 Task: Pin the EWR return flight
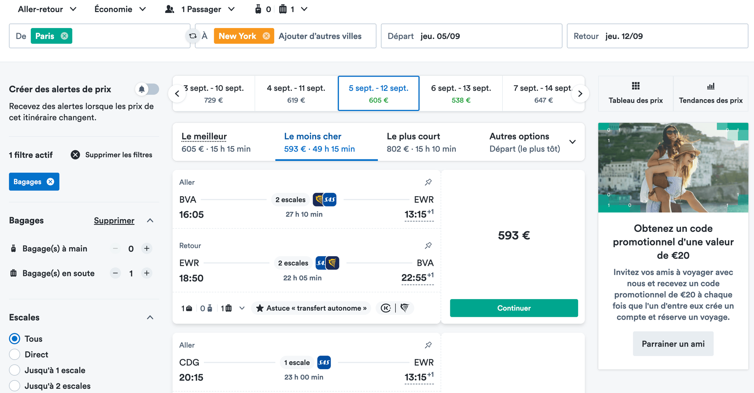pos(428,246)
